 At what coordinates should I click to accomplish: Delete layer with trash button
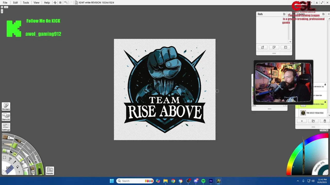[325, 121]
